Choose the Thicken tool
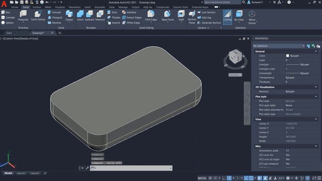The width and height of the screenshot is (322, 181). [114, 18]
